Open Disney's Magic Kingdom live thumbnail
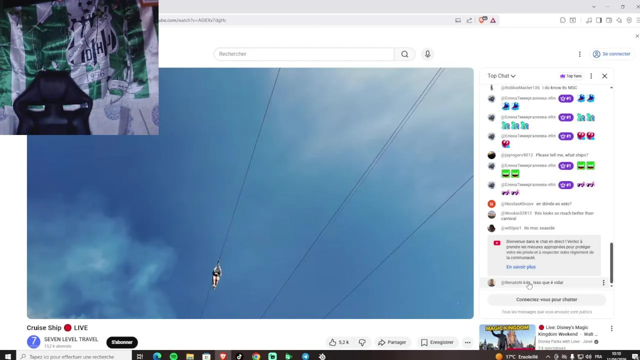Screen dimensions: 640x360 [507, 337]
